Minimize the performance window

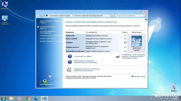(136, 12)
